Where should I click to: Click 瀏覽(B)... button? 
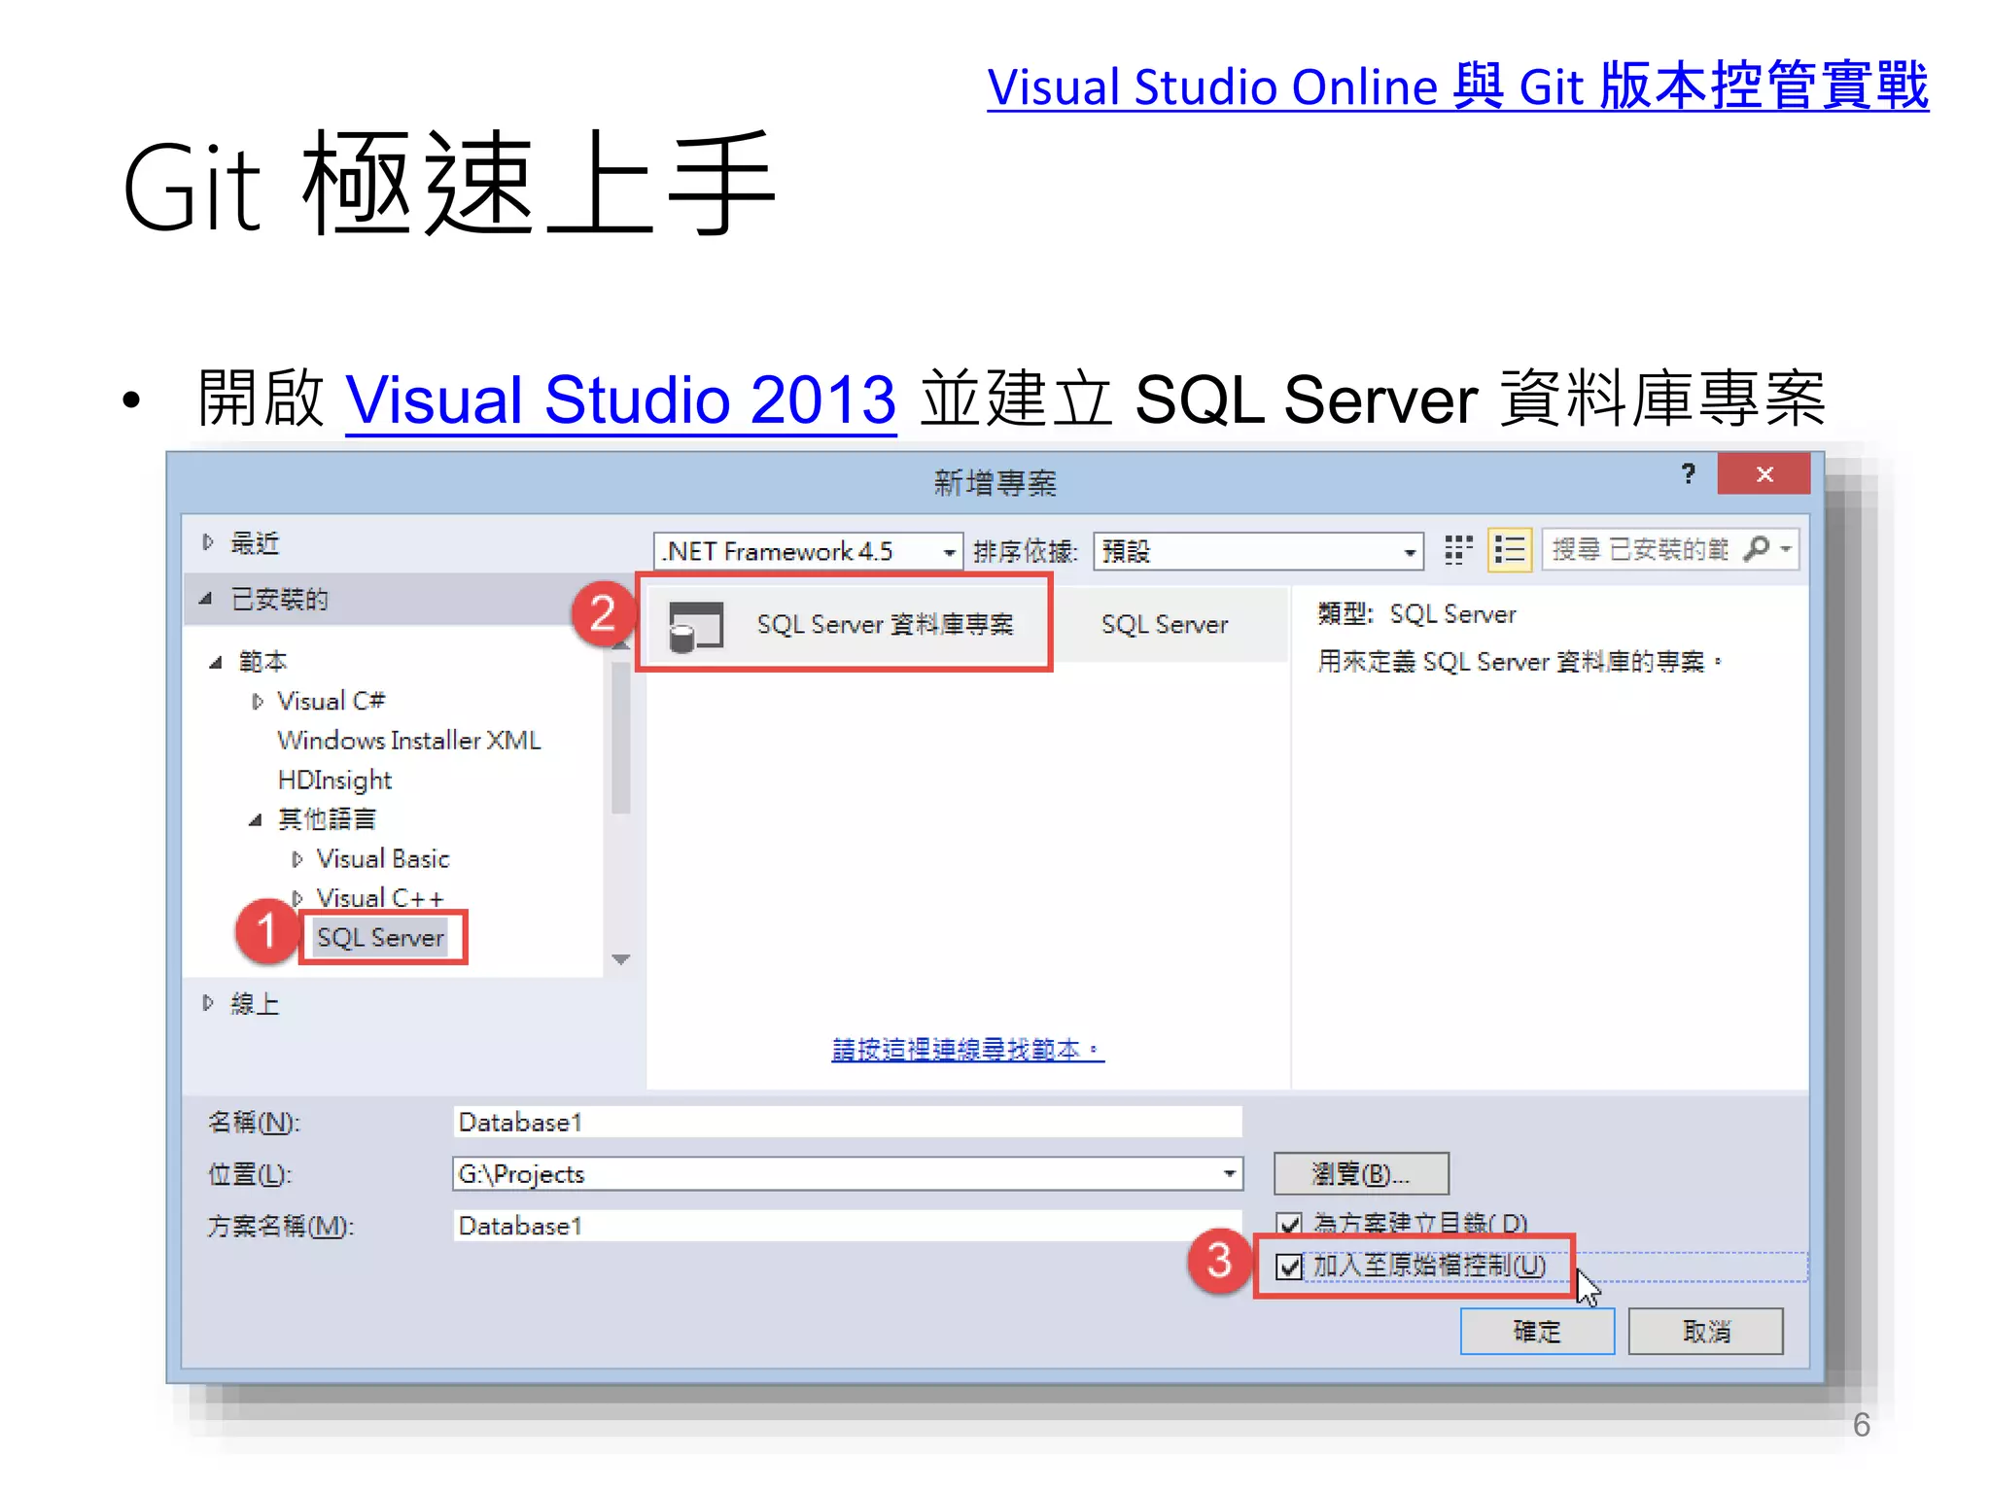tap(1361, 1174)
